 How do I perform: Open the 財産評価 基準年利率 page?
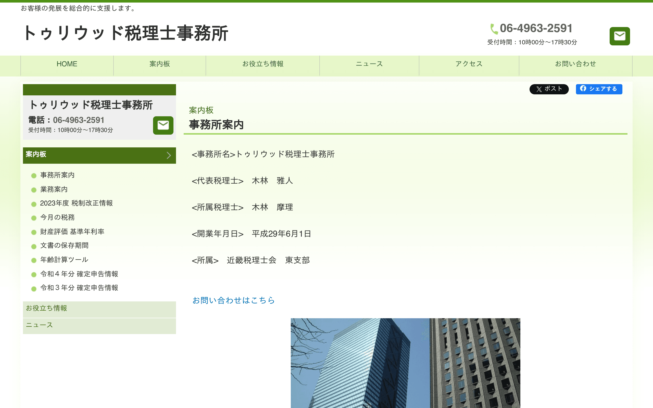tap(72, 232)
